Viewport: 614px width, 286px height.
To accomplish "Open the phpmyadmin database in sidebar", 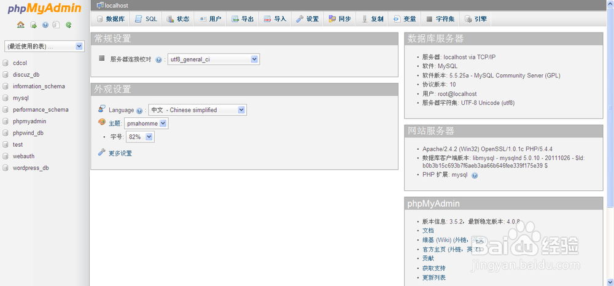I will click(29, 122).
